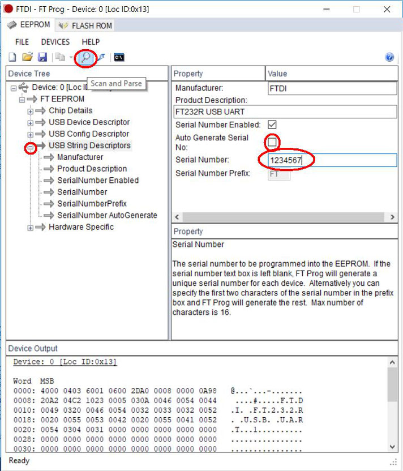The width and height of the screenshot is (403, 471).
Task: Open the HELP menu
Action: (91, 42)
